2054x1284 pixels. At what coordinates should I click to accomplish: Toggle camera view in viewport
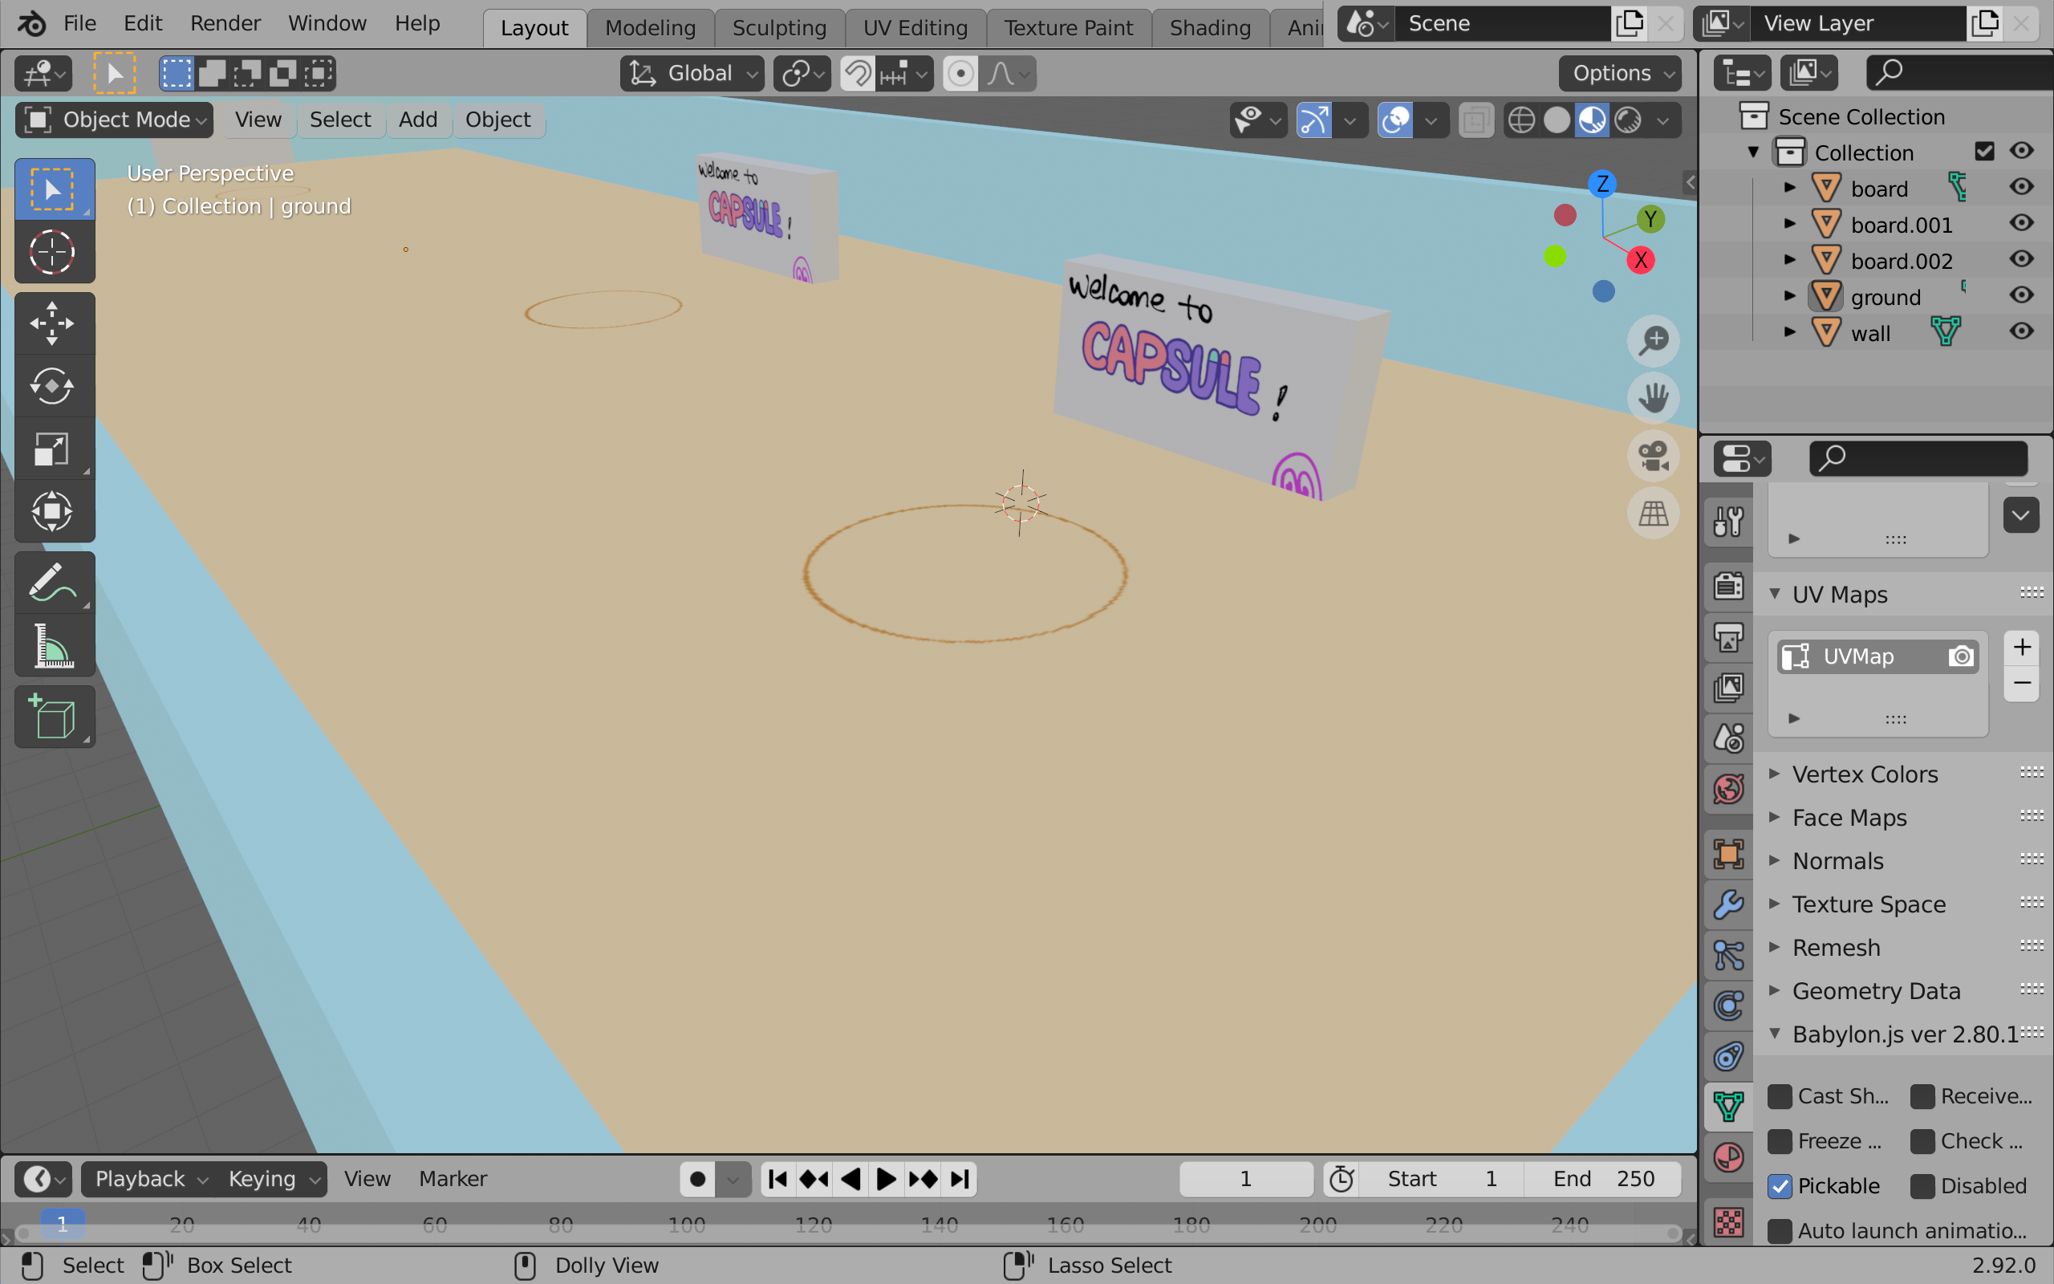(1653, 456)
